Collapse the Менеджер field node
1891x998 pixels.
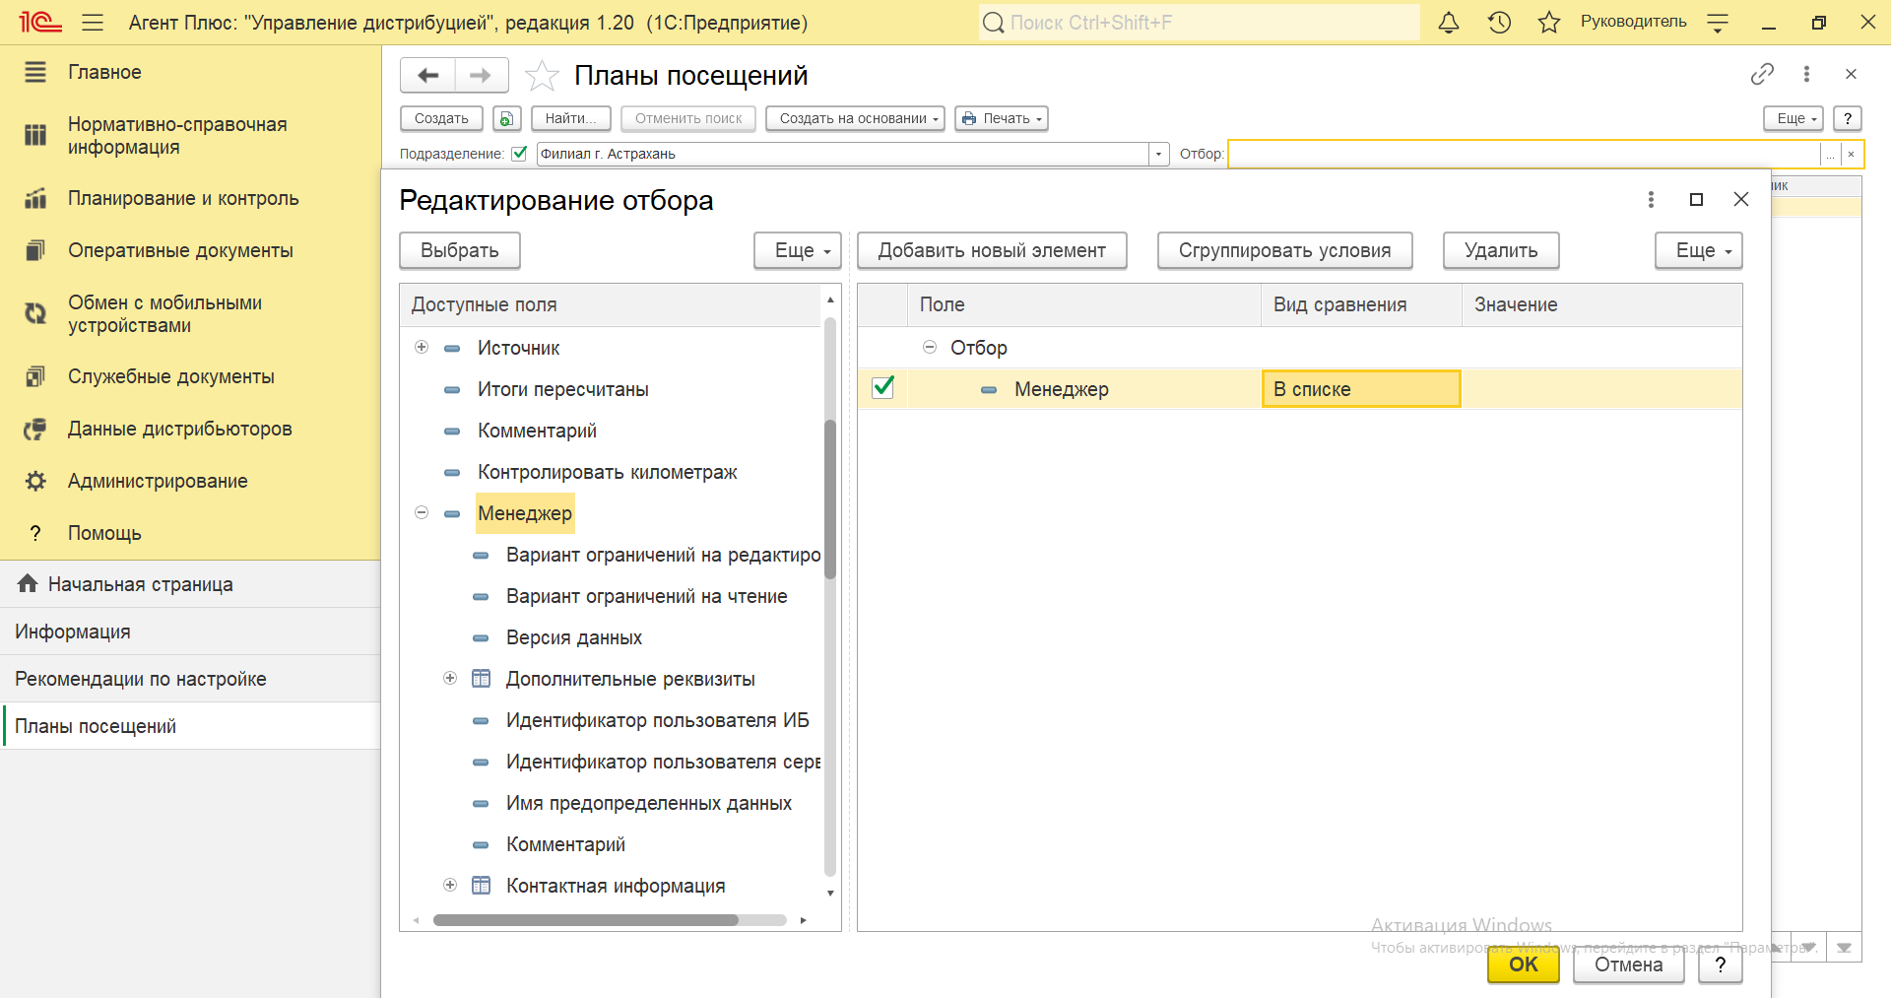point(422,512)
